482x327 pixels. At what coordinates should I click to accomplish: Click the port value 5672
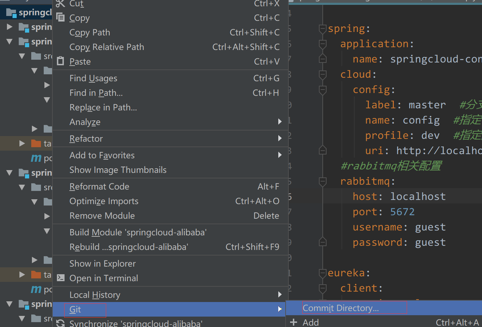click(x=402, y=212)
